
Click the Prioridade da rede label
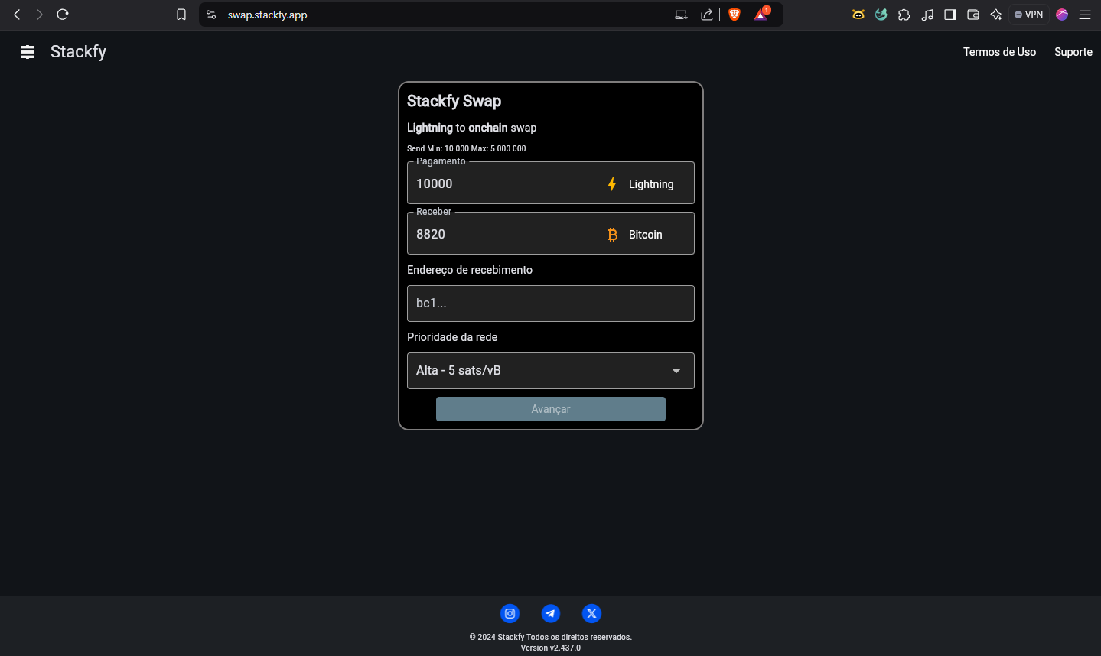[x=452, y=337]
